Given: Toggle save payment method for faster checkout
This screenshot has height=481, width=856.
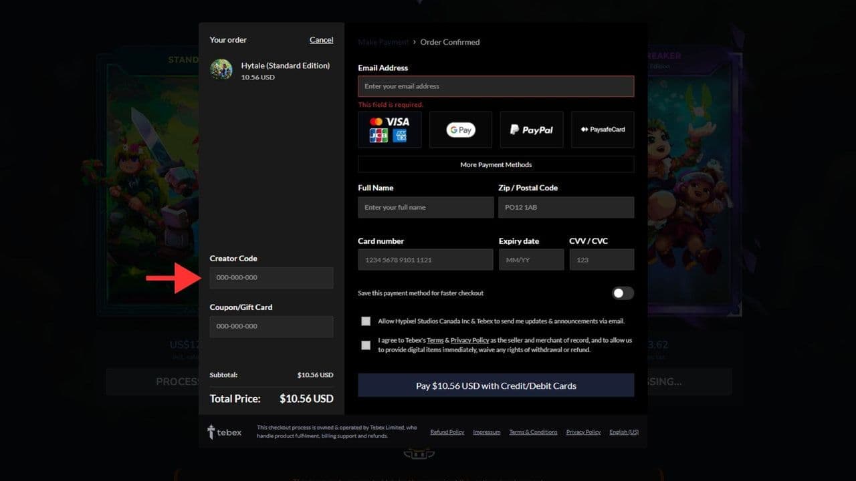Looking at the screenshot, I should pos(623,293).
